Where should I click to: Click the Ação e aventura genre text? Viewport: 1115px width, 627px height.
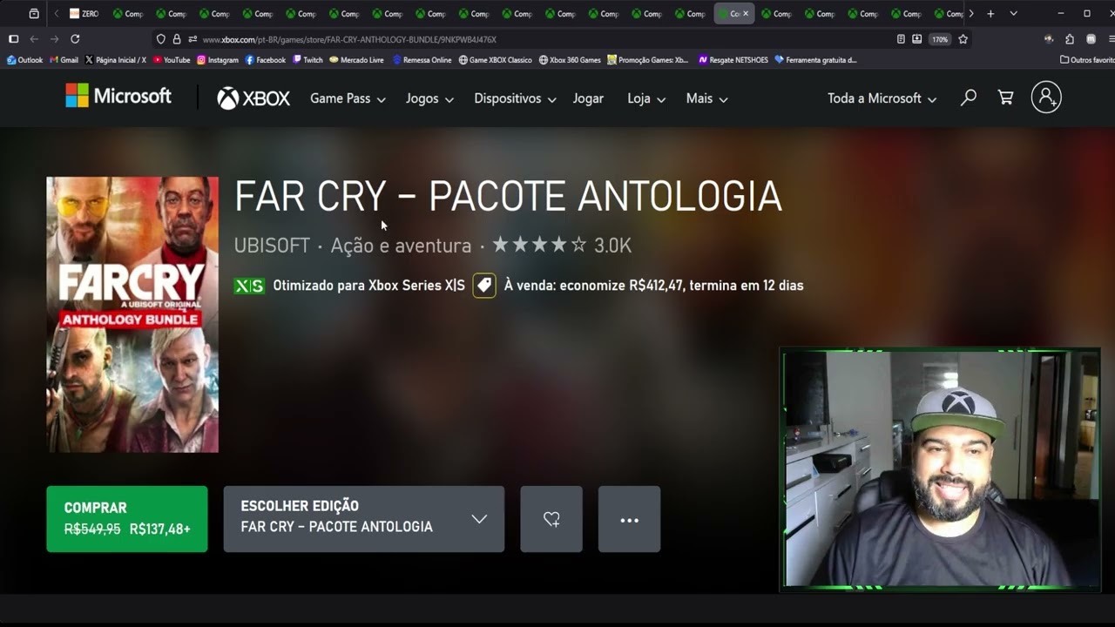point(401,246)
